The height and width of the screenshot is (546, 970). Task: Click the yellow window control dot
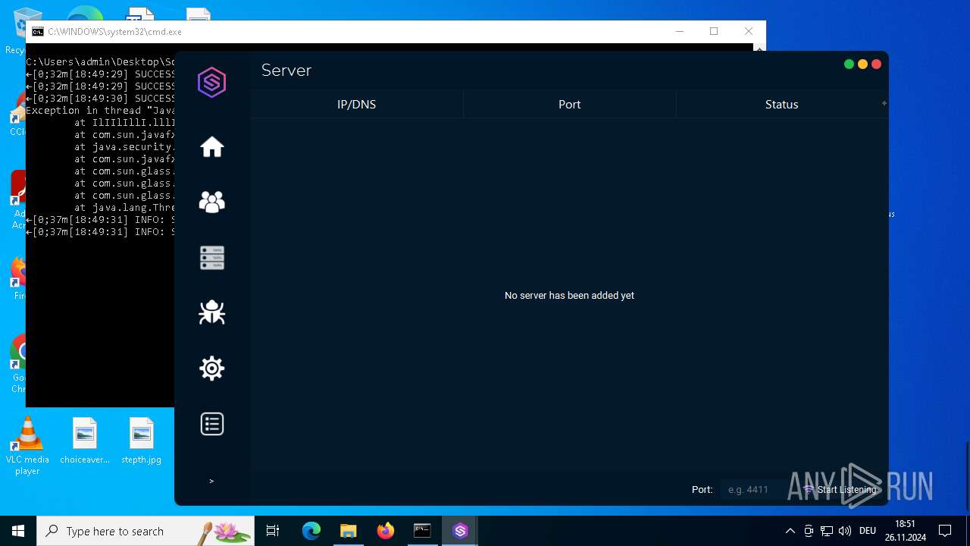(x=862, y=64)
